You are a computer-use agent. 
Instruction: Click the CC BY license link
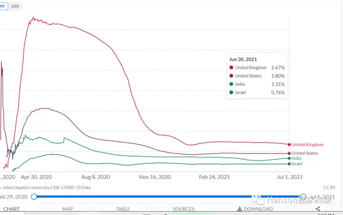coord(329,188)
